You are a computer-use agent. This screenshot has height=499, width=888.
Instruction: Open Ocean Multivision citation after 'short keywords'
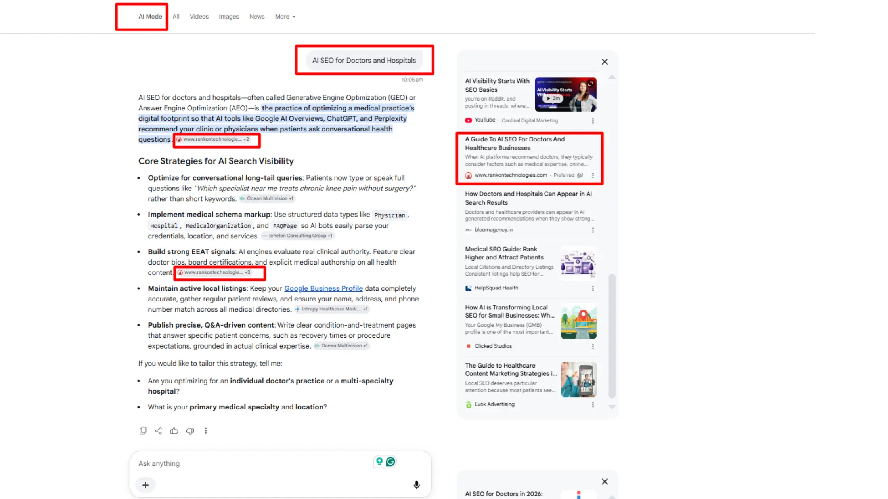click(267, 198)
